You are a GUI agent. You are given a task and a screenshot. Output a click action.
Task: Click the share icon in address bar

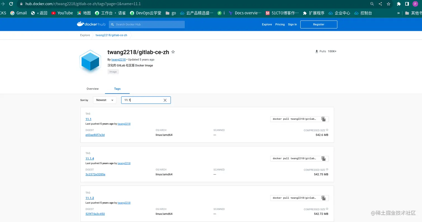tap(380, 4)
